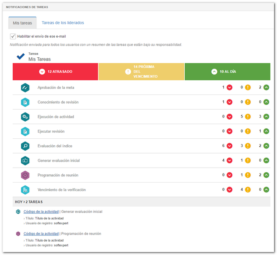Screen dimensions: 277x255
Task: Click yellow warning icon in Evaluación del índice row
Action: coord(248,146)
